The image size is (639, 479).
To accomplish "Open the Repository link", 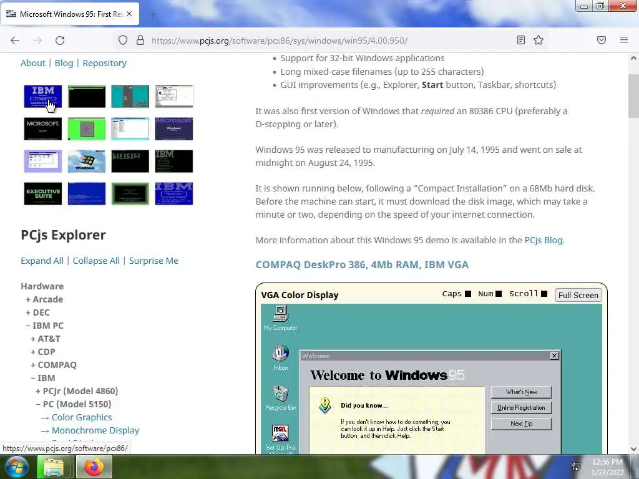I will click(105, 63).
